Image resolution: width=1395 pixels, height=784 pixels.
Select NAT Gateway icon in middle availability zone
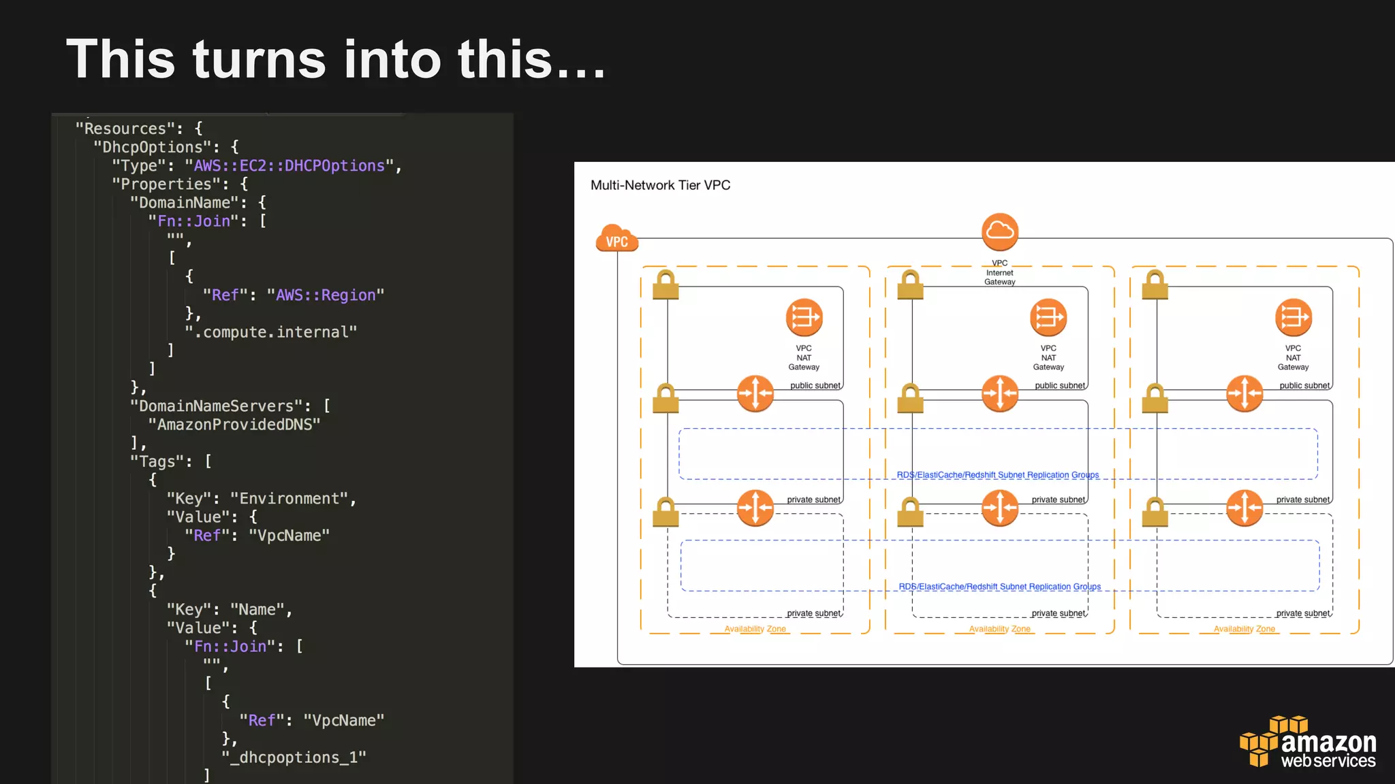pos(1048,318)
